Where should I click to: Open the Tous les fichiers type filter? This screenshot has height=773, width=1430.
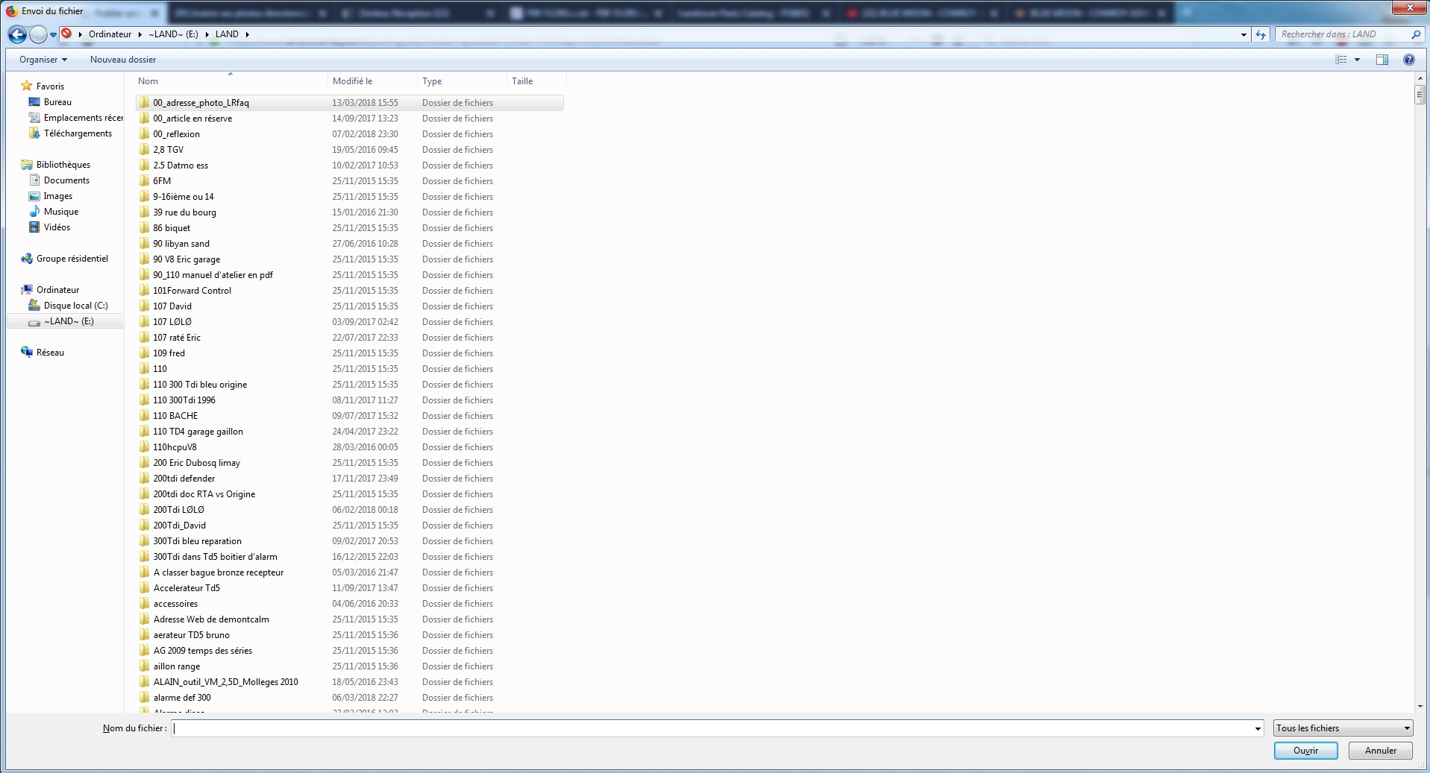click(1343, 728)
